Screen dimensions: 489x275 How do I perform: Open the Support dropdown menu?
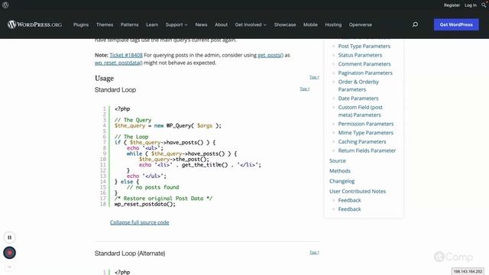176,24
